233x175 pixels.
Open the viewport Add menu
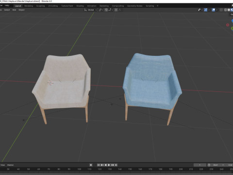pyautogui.click(x=14, y=10)
